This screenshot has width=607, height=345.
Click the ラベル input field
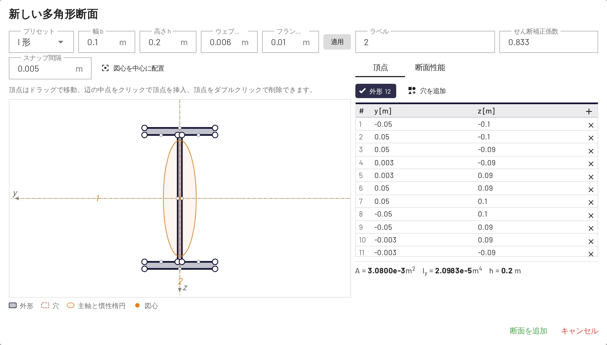425,42
